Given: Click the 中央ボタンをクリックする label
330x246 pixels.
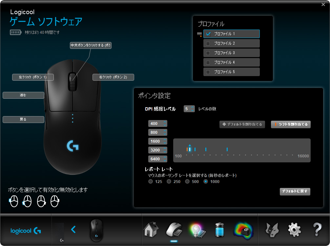Looking at the screenshot, I should pos(91,45).
